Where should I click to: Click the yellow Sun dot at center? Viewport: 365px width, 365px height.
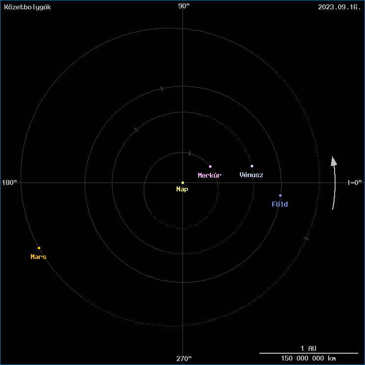tap(182, 182)
